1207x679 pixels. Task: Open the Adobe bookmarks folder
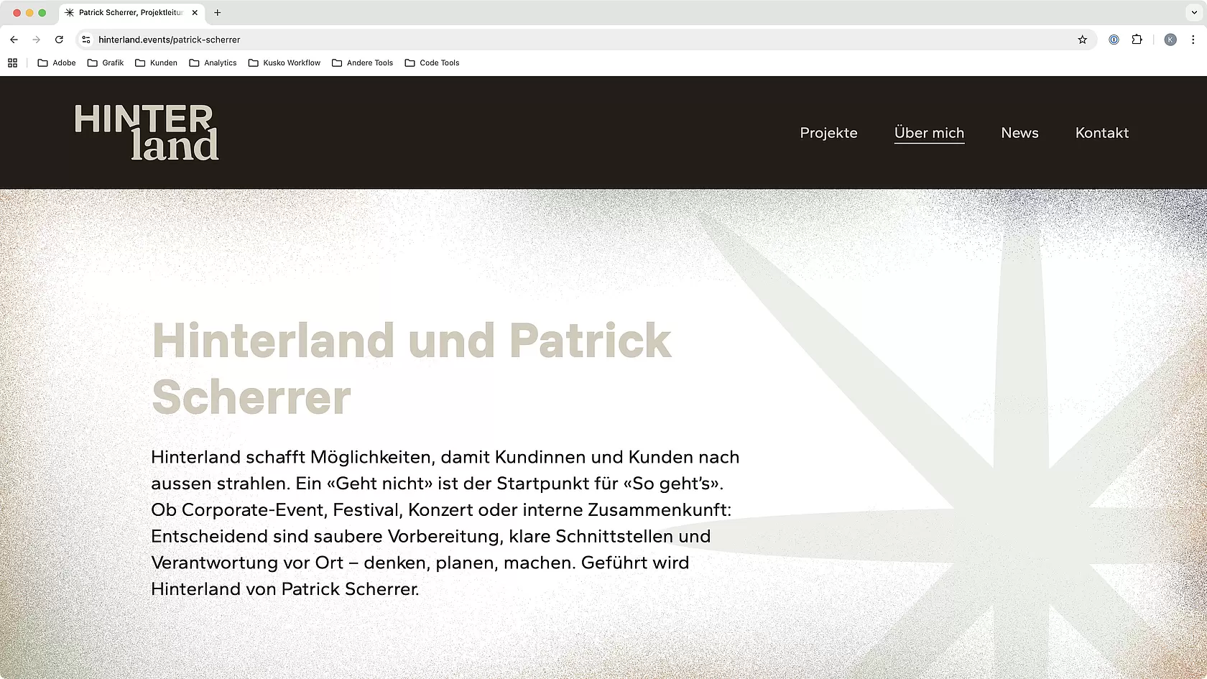pos(57,63)
